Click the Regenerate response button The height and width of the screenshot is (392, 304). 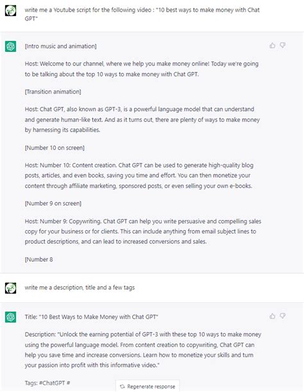[148, 386]
